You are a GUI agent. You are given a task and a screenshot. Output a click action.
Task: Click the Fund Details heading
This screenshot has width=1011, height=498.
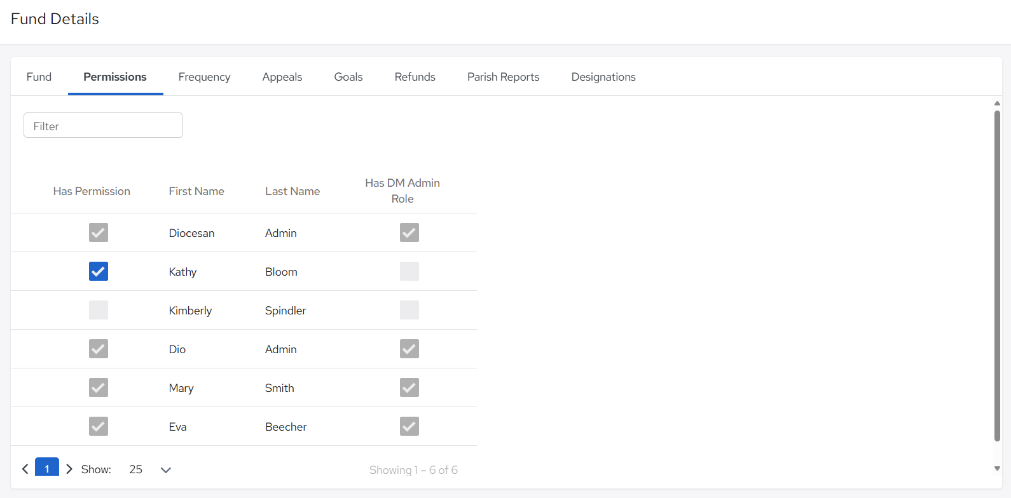pyautogui.click(x=55, y=19)
